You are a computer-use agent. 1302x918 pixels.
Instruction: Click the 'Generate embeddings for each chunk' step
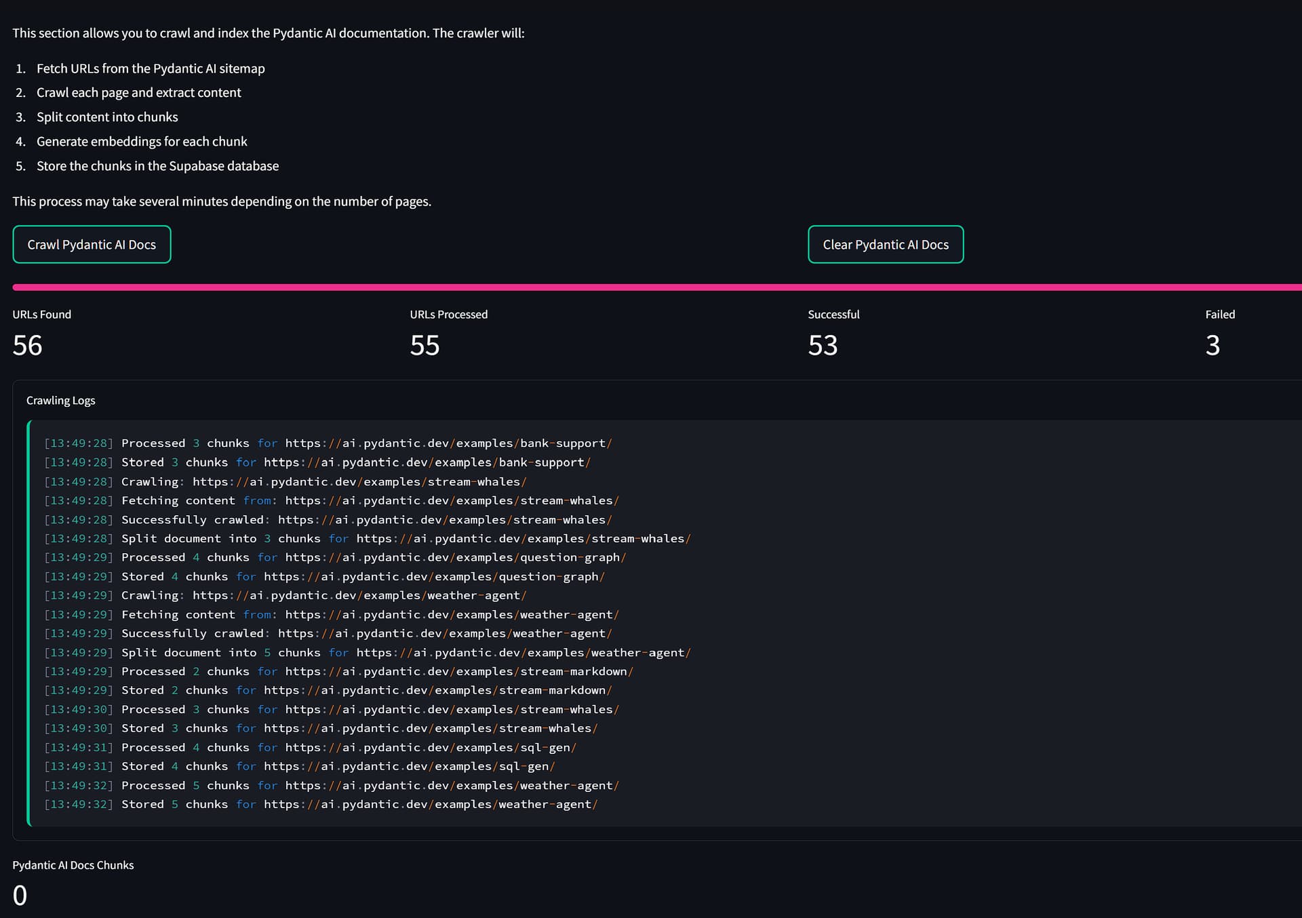click(142, 142)
